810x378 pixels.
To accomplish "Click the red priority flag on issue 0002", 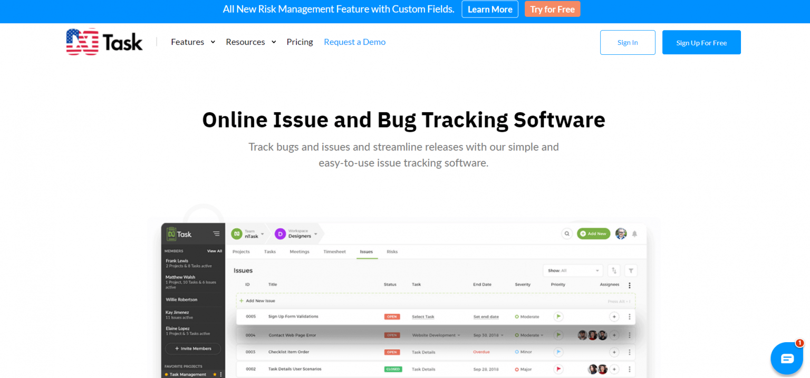I will [557, 369].
